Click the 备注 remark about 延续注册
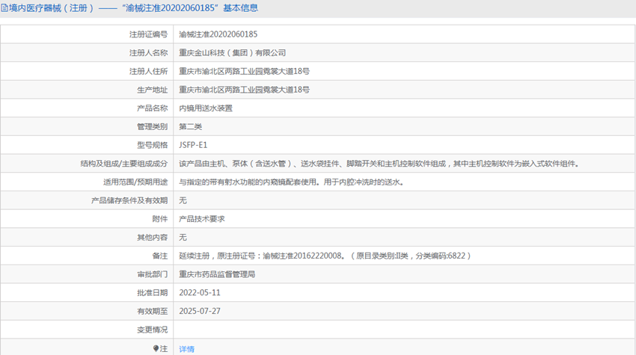The height and width of the screenshot is (355, 636). 325,256
